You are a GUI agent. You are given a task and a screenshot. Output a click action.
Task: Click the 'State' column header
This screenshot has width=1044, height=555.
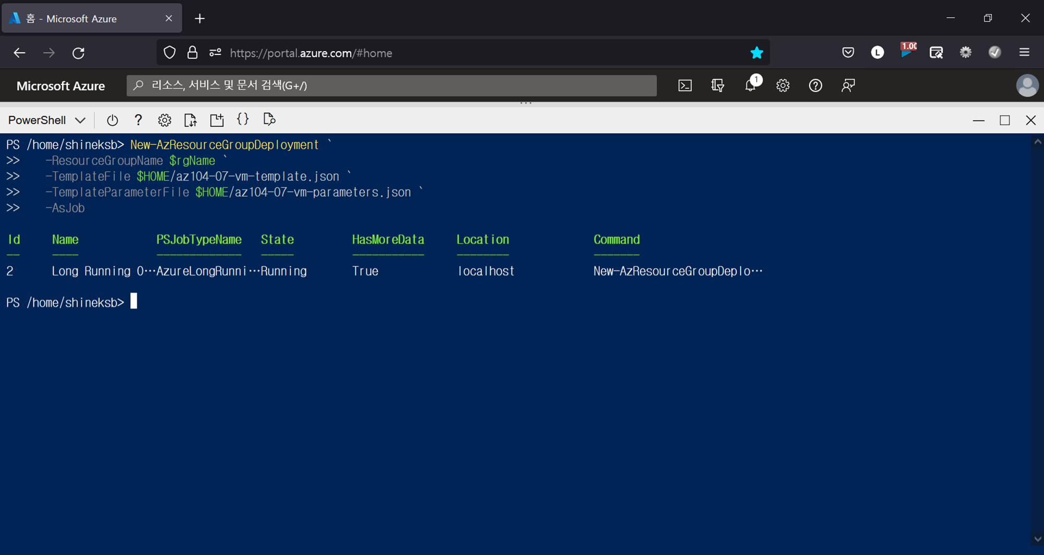point(277,240)
